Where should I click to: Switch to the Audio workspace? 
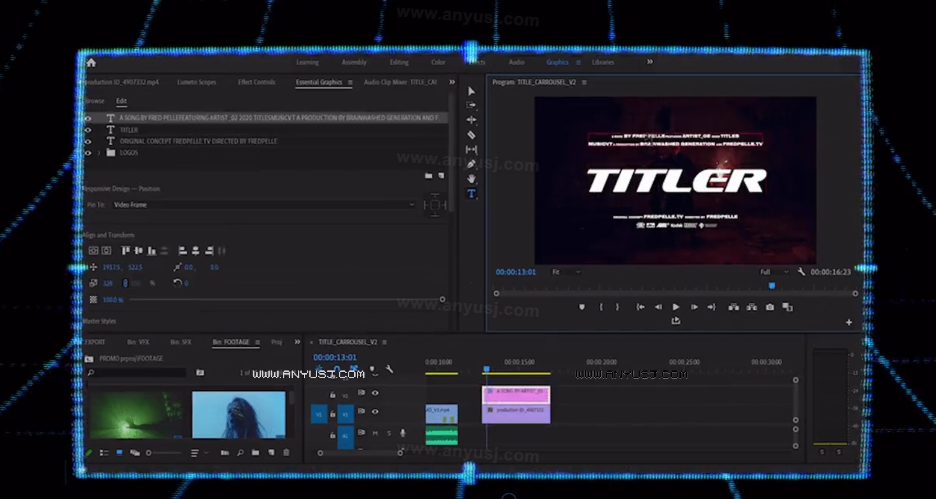tap(517, 62)
